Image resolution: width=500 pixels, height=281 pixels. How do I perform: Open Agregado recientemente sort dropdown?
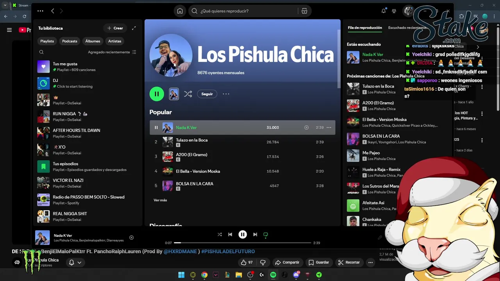point(112,52)
